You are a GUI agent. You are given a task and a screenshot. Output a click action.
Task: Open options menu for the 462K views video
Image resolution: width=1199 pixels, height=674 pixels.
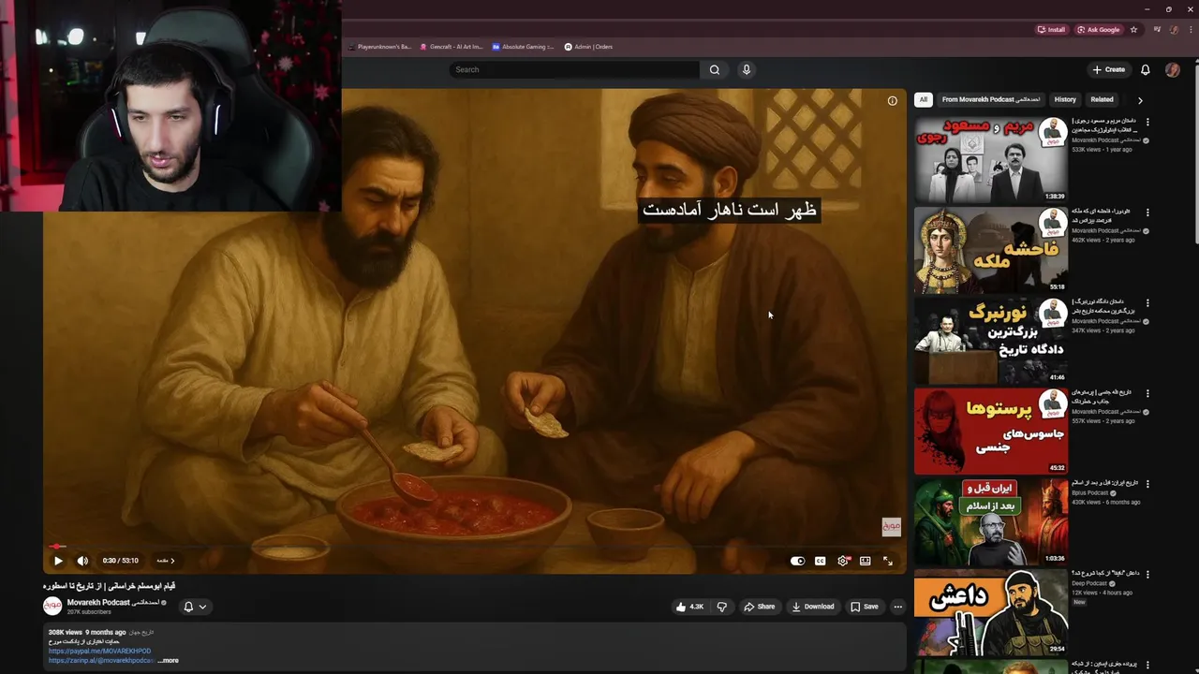pos(1147,212)
